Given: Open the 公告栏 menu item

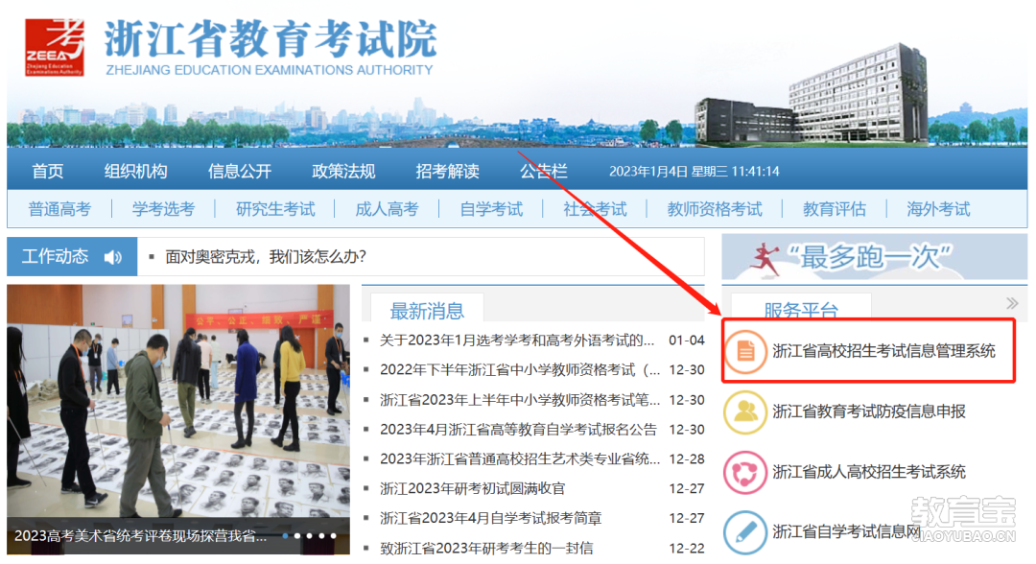Looking at the screenshot, I should (x=543, y=171).
